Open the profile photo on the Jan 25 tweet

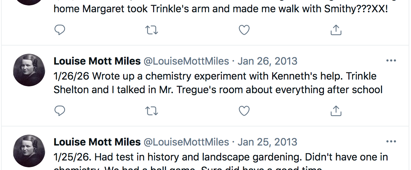29,151
